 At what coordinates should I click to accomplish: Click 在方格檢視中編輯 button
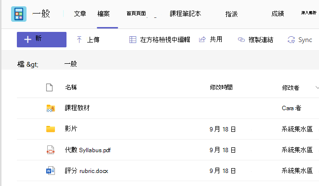(159, 40)
